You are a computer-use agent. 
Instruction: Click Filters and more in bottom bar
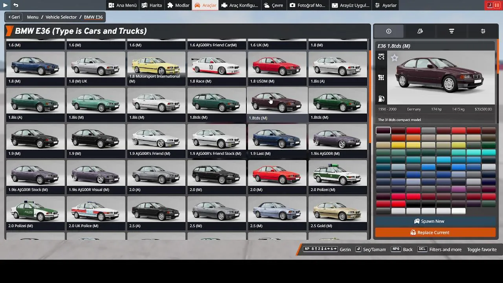(x=445, y=250)
